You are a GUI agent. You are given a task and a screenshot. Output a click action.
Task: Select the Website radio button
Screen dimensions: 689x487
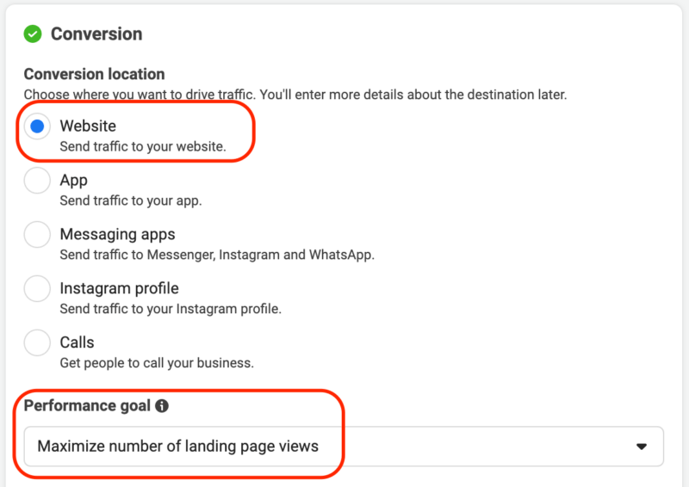(37, 127)
